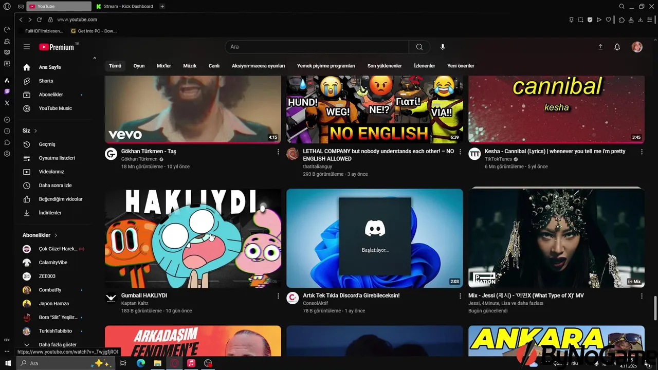Open the pink music app in the taskbar

tap(191, 363)
